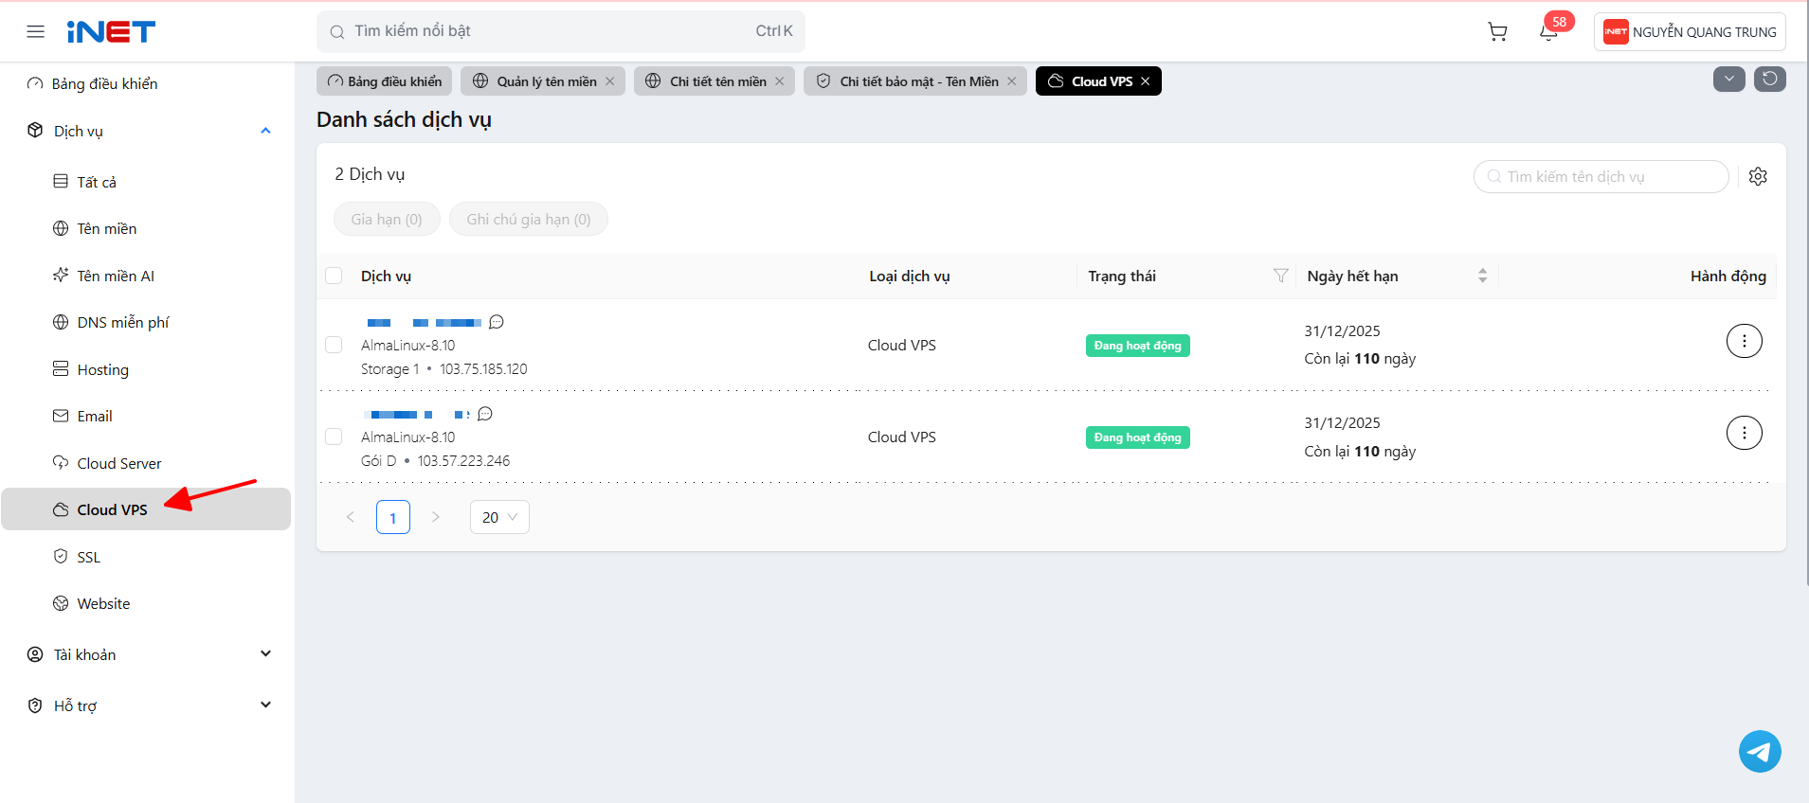The height and width of the screenshot is (803, 1809).
Task: Expand the Tài khoản menu section
Action: (266, 653)
